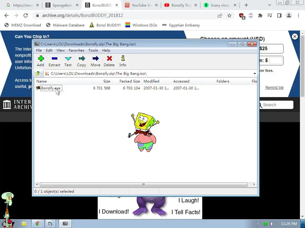
Task: Sort by the Accessed column header
Action: coord(186,81)
